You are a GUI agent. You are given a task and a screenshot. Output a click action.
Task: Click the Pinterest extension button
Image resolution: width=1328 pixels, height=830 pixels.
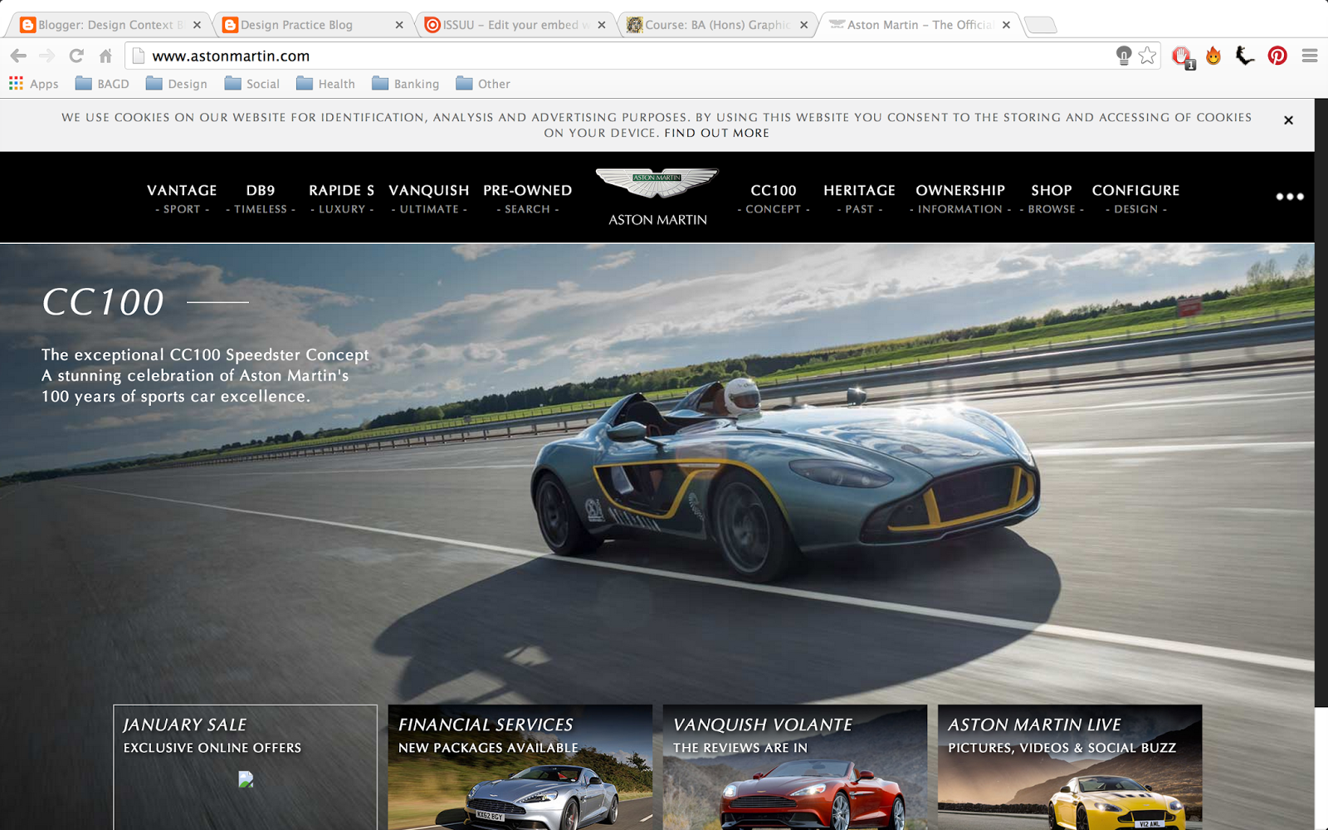point(1277,56)
